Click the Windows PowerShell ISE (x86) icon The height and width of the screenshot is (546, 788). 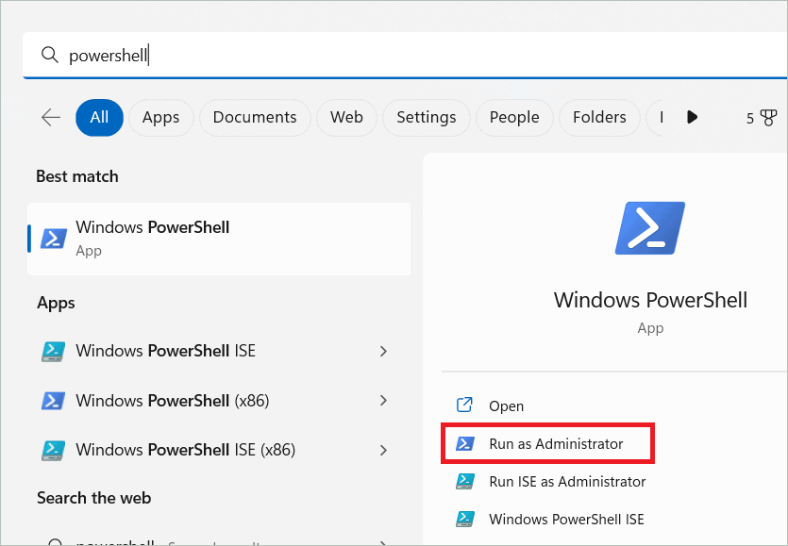[x=53, y=451]
